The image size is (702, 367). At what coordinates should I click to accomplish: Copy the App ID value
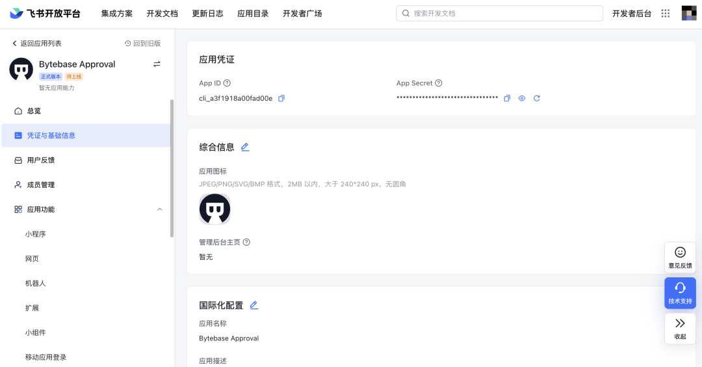tap(281, 98)
